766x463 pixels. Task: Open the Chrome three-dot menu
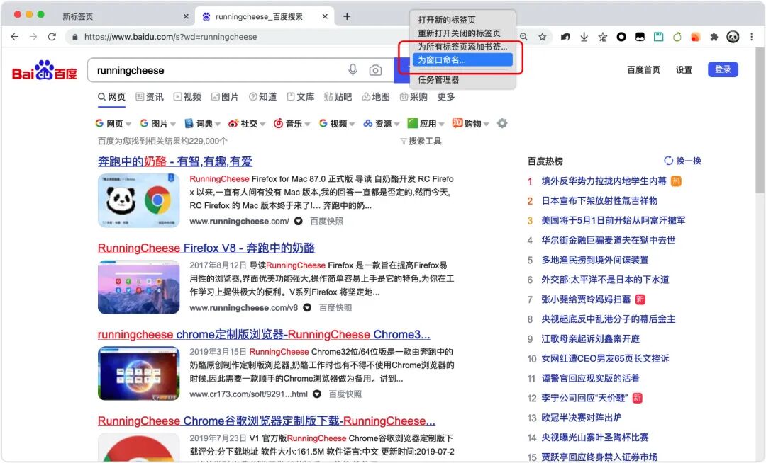tap(752, 37)
